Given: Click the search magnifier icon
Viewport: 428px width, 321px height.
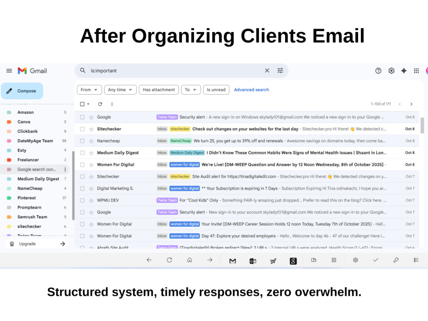Looking at the screenshot, I should (83, 71).
